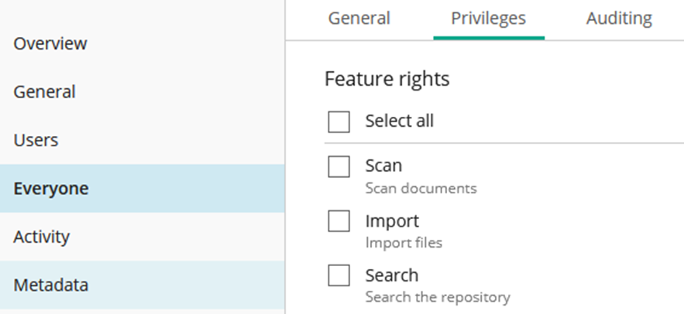Go to the Users section
Image resolution: width=684 pixels, height=314 pixels.
click(143, 140)
